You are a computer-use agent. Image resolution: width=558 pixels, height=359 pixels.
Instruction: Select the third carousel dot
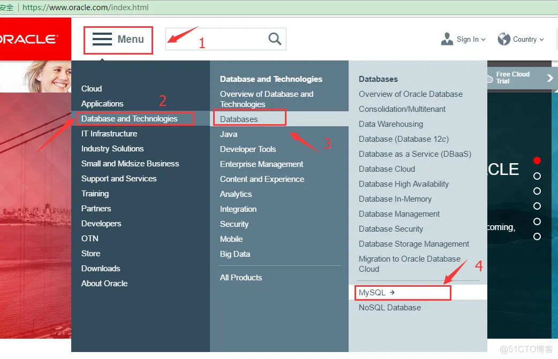click(x=537, y=191)
